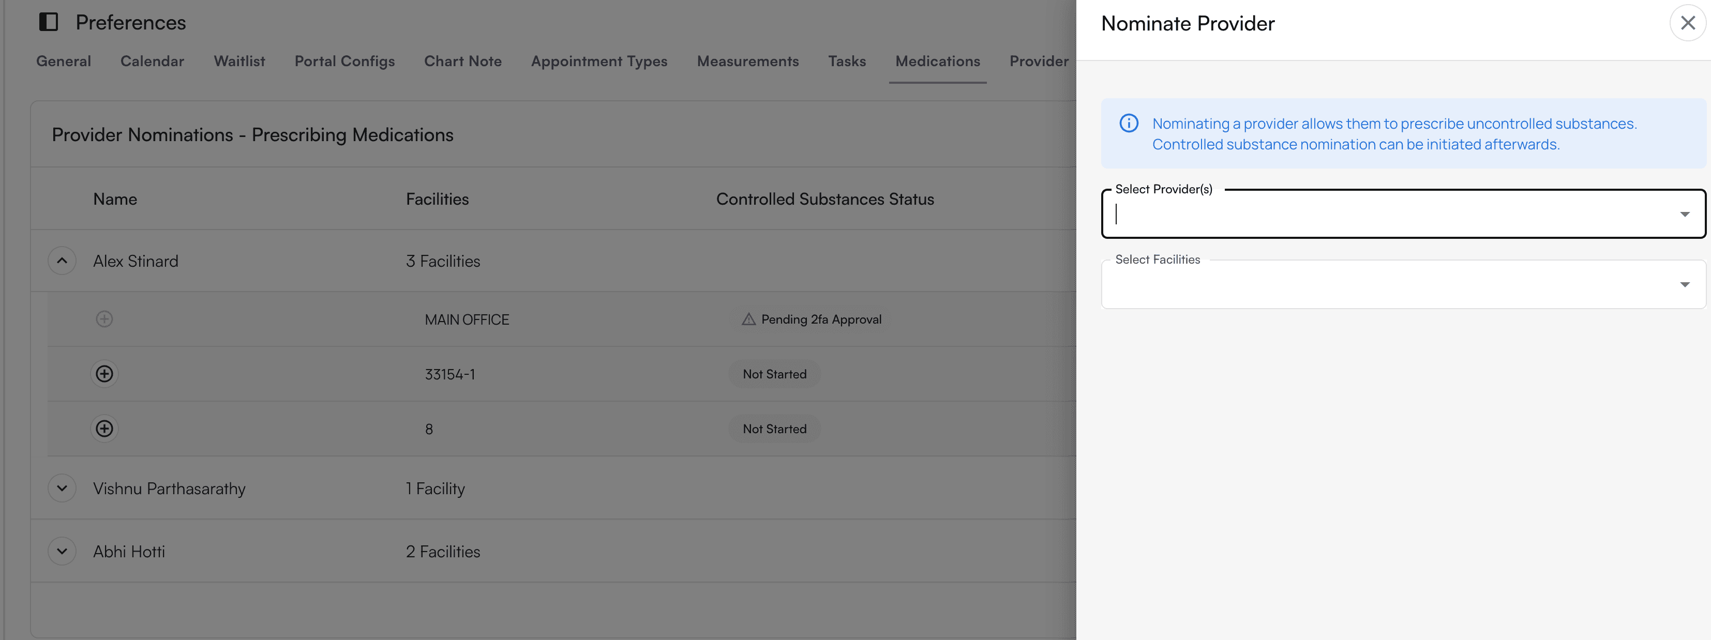Click the Not Started status badge for 33154-1
The width and height of the screenshot is (1711, 640).
tap(774, 373)
